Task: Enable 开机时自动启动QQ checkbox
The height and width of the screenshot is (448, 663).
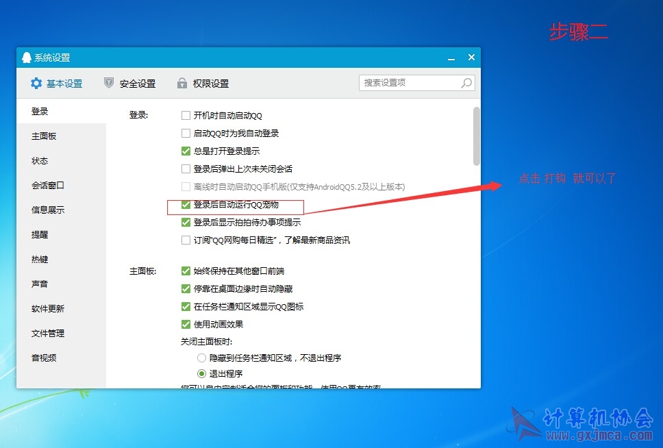Action: (x=186, y=116)
